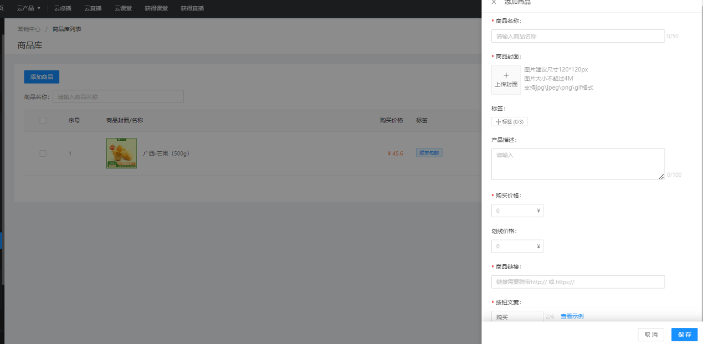This screenshot has width=703, height=344.
Task: Click the 顺丰包邮 tag
Action: coord(429,153)
